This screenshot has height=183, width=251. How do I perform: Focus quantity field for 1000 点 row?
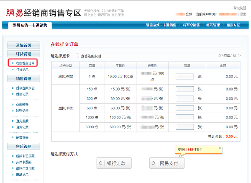coord(185,117)
